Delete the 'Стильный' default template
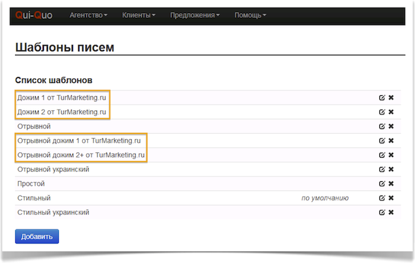 (x=391, y=198)
